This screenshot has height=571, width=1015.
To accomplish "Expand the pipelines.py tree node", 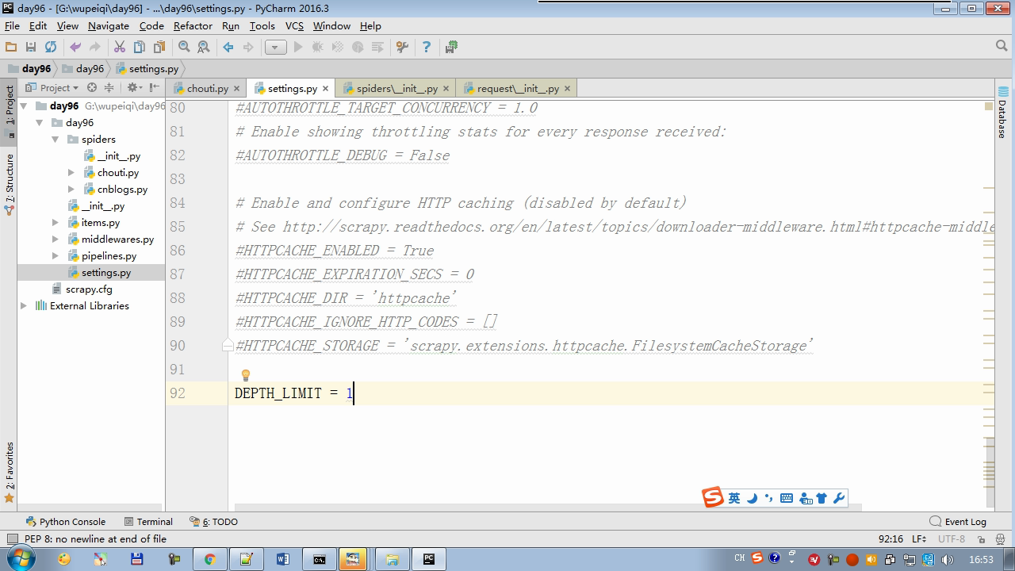I will [x=56, y=255].
